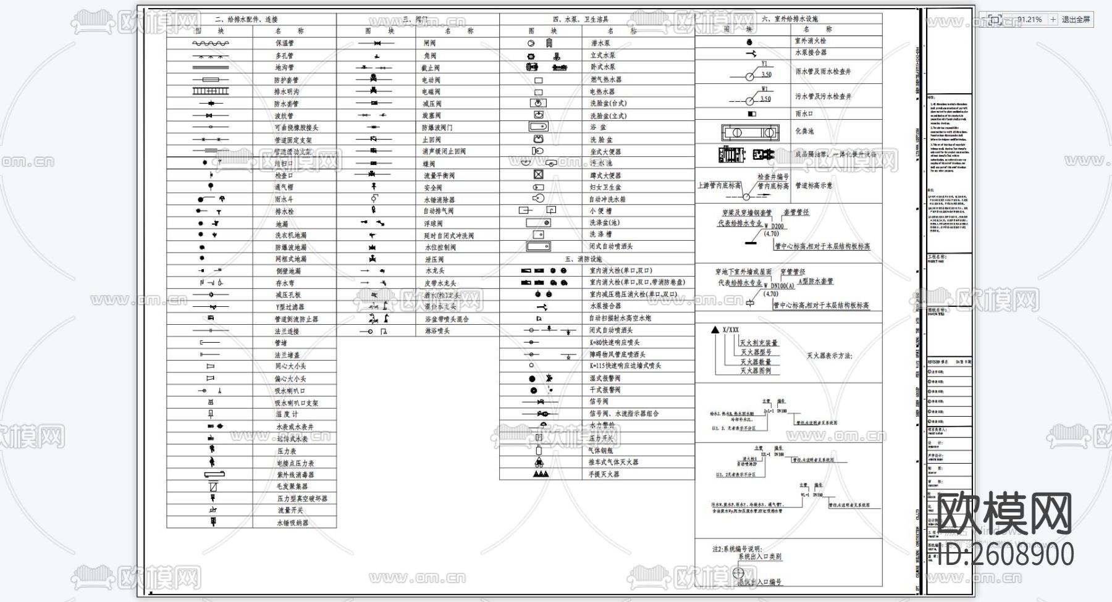
Task: Click the 蹲式大便器 table cell
Action: tap(638, 175)
